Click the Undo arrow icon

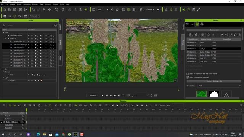click(34, 10)
